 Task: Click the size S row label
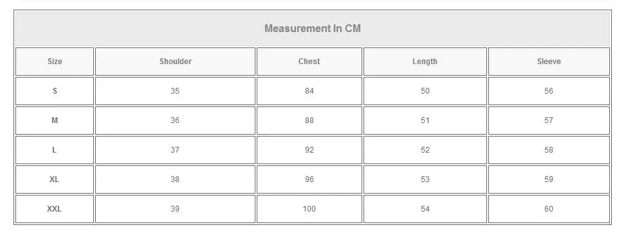pyautogui.click(x=55, y=91)
